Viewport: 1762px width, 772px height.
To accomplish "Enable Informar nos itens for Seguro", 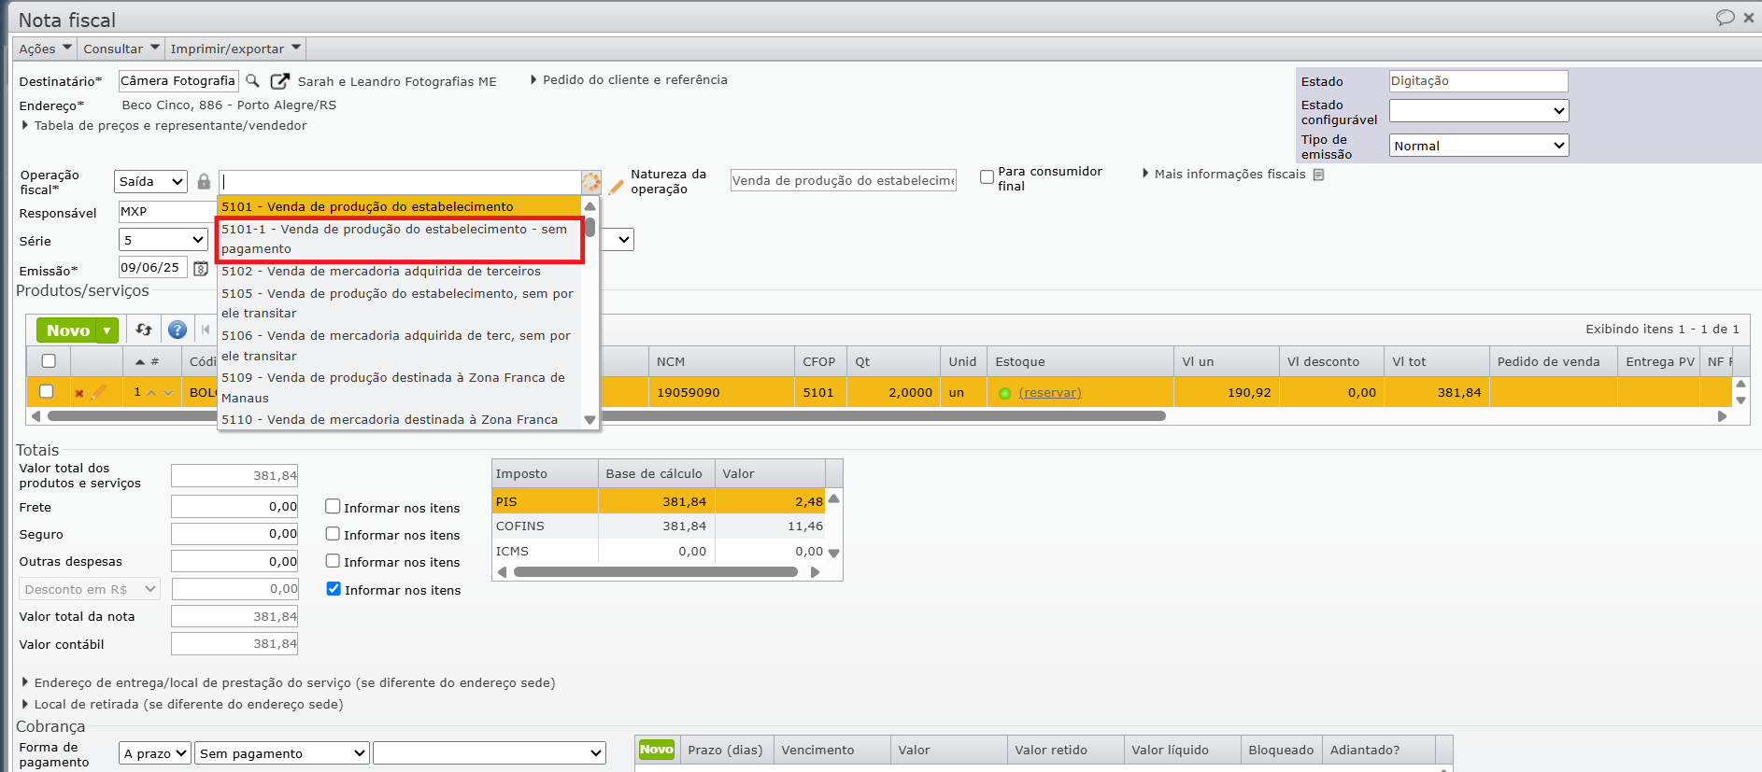I will click(333, 534).
